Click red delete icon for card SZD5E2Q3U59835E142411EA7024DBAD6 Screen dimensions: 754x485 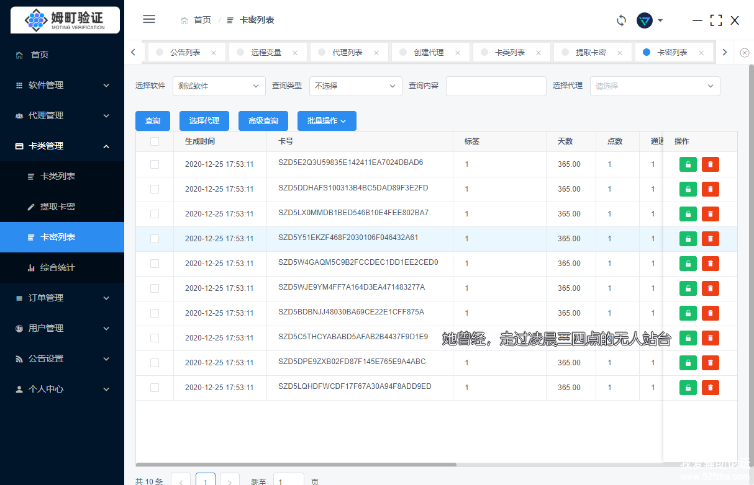click(711, 164)
